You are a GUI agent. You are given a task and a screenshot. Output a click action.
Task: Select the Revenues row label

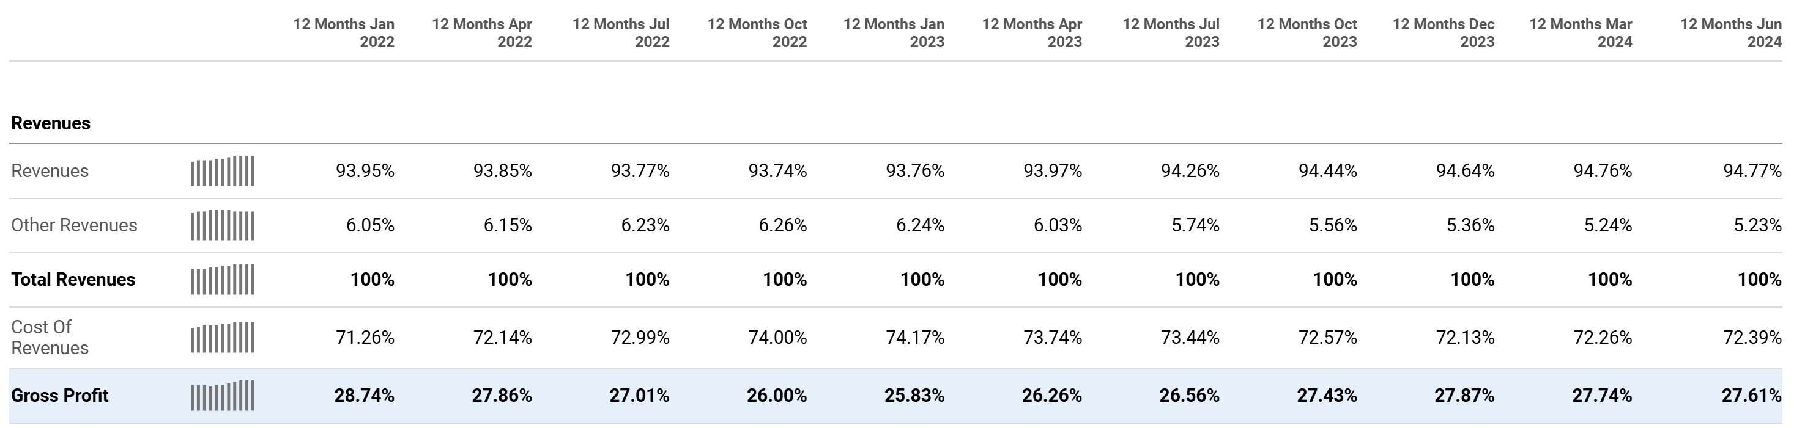[x=50, y=171]
